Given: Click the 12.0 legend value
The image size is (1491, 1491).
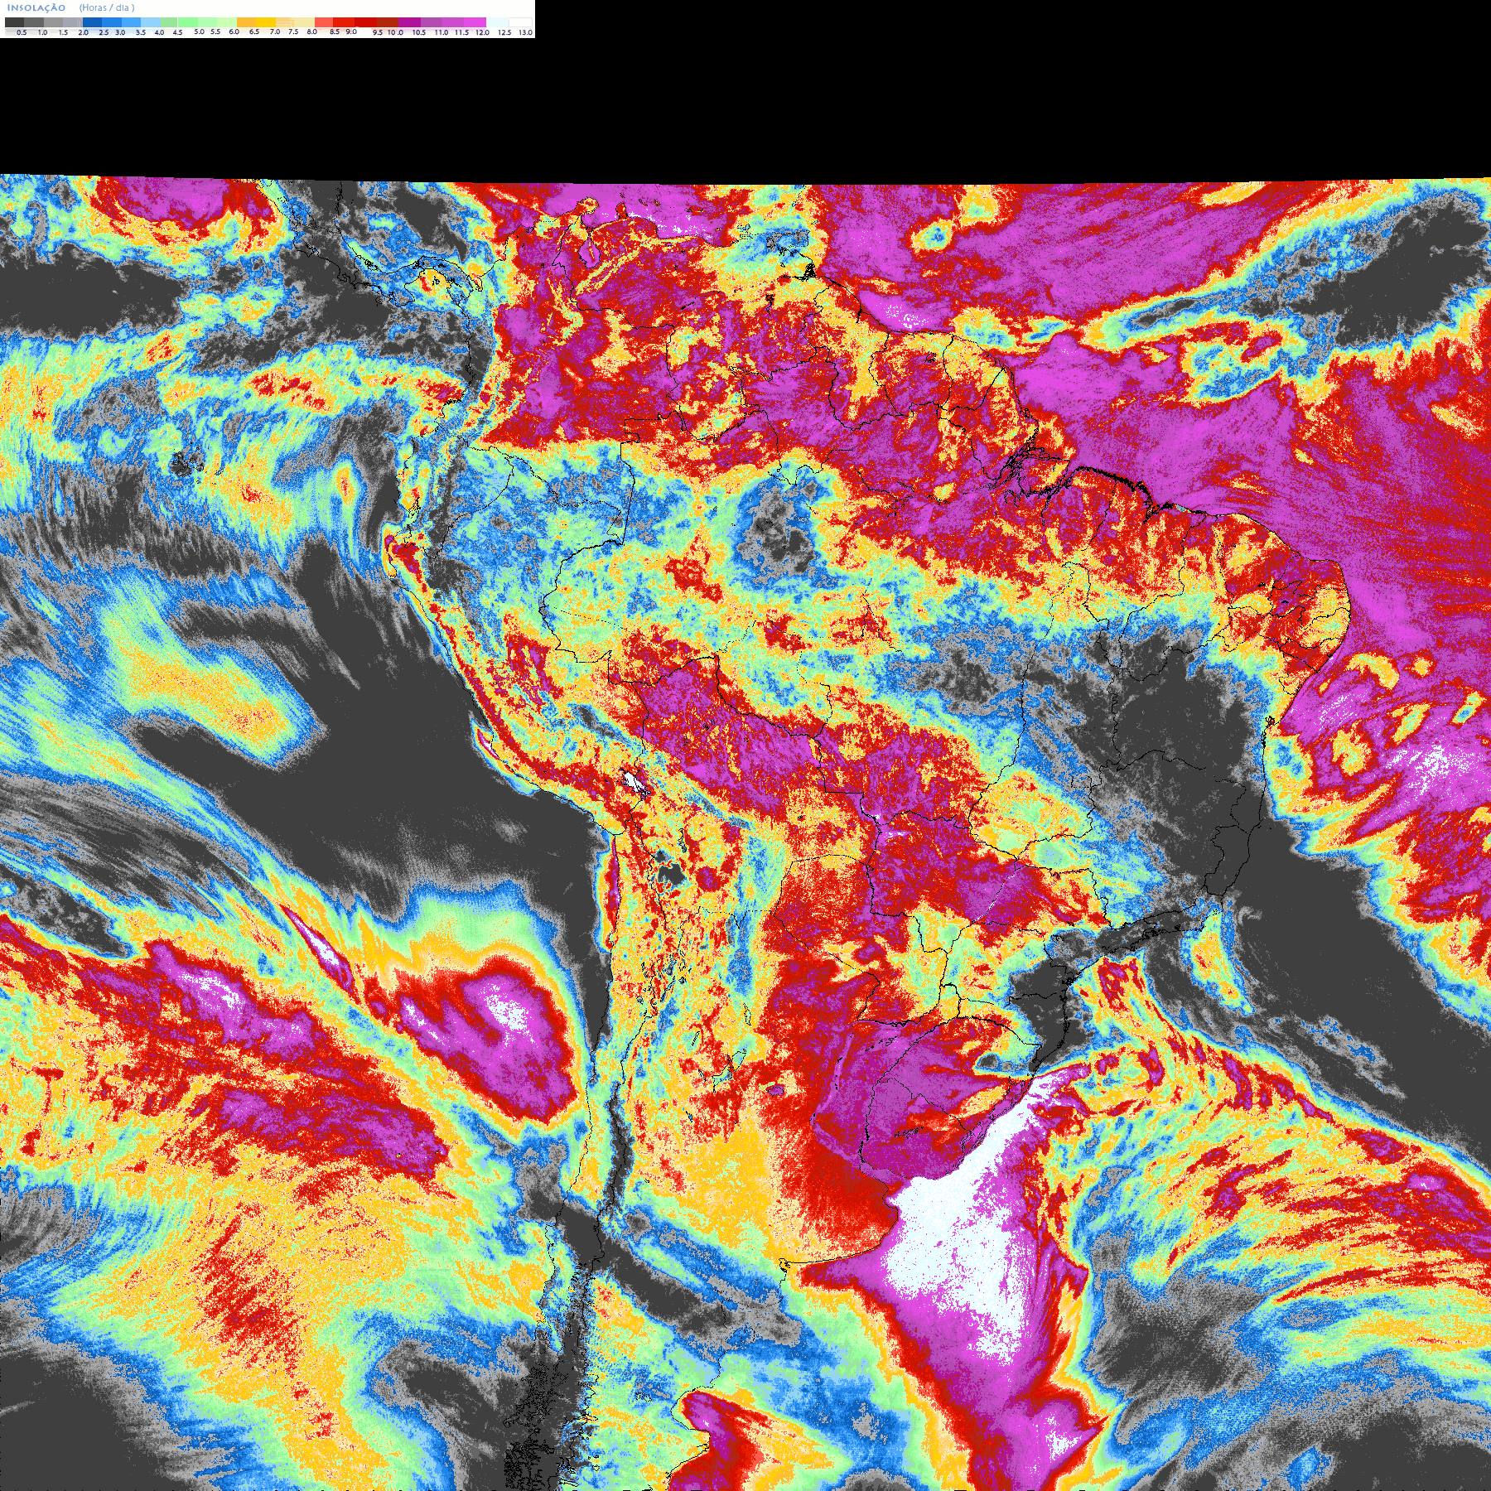Looking at the screenshot, I should pyautogui.click(x=482, y=32).
